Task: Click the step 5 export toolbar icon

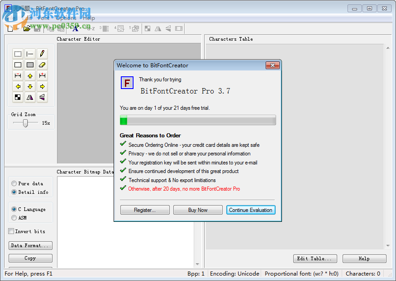Action: tap(134, 28)
